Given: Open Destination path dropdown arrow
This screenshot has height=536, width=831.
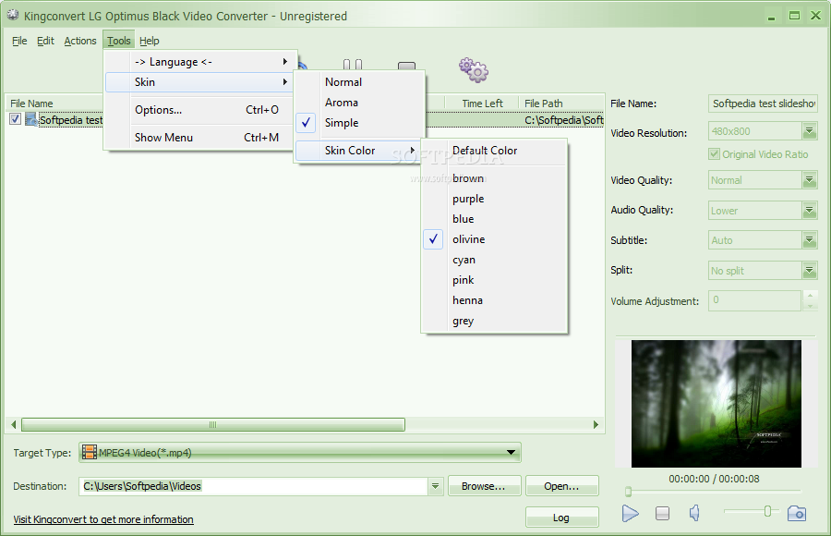Looking at the screenshot, I should pyautogui.click(x=435, y=485).
